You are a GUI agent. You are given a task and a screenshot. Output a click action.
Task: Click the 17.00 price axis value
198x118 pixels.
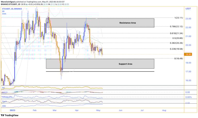click(188, 71)
